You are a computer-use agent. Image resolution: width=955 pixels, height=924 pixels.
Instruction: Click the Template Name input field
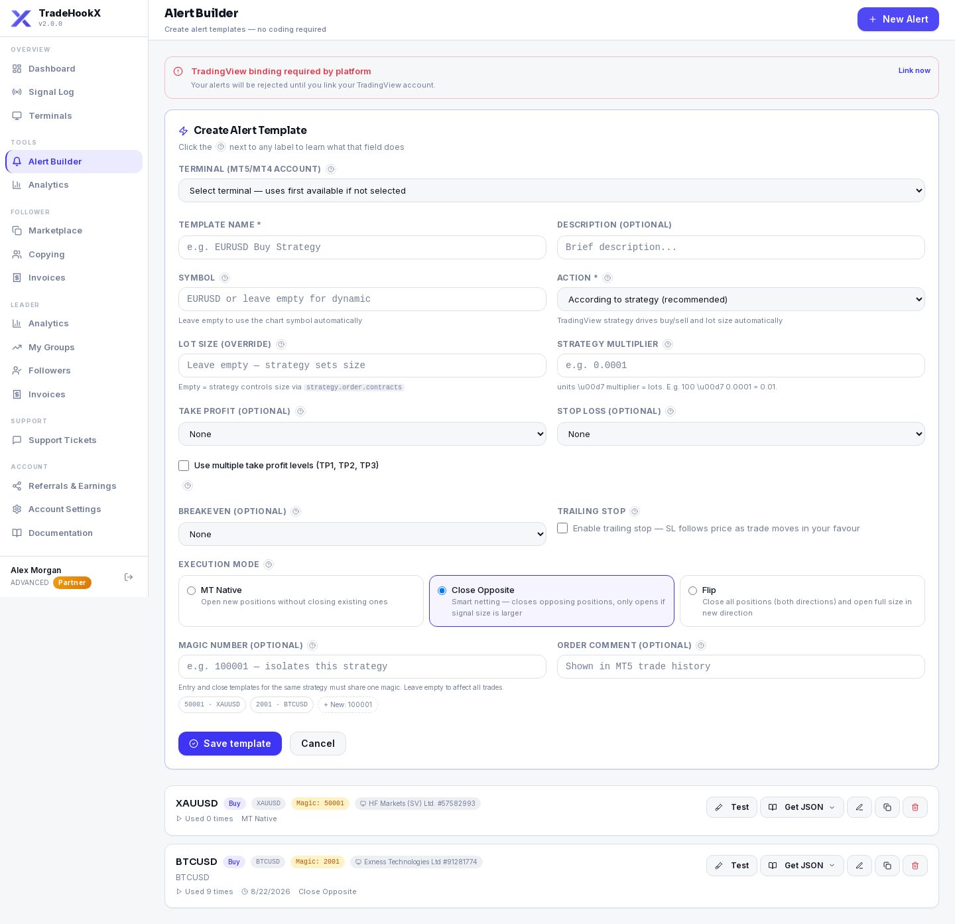pos(362,247)
